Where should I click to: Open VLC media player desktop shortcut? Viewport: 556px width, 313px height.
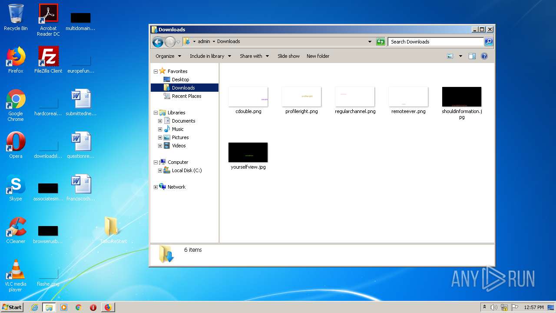click(x=16, y=276)
